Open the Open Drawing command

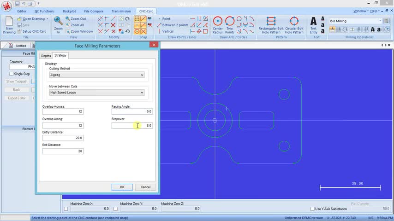point(31,19)
